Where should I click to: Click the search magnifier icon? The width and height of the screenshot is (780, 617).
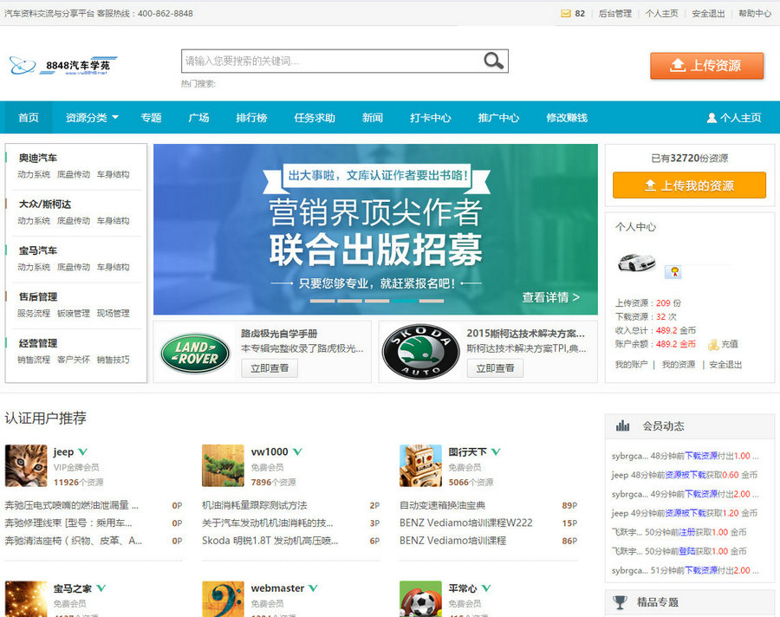[493, 61]
